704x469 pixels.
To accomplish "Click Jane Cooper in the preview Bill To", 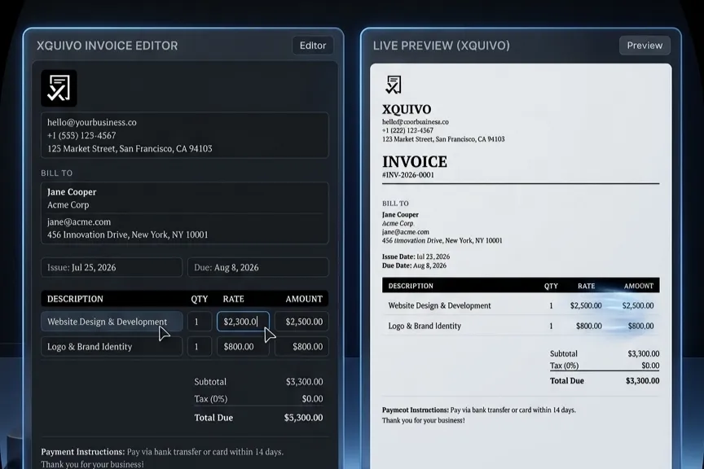I will [x=400, y=214].
